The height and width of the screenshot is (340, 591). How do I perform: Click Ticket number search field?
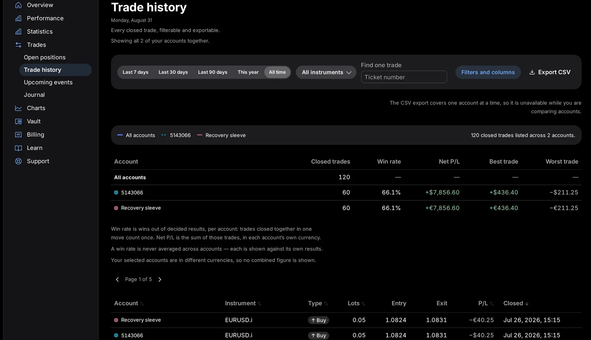(404, 77)
